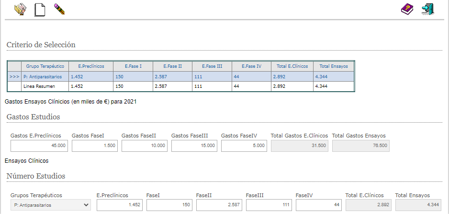The image size is (449, 222).
Task: Click the E.Preclínicos number field under Número Estudios
Action: point(120,205)
